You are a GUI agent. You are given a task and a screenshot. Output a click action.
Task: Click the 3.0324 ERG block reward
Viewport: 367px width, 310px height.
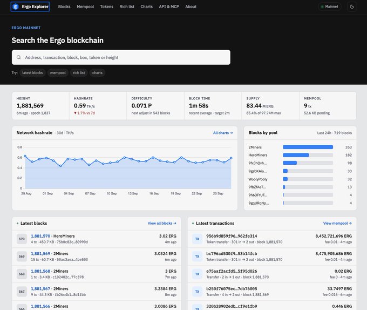[165, 254]
